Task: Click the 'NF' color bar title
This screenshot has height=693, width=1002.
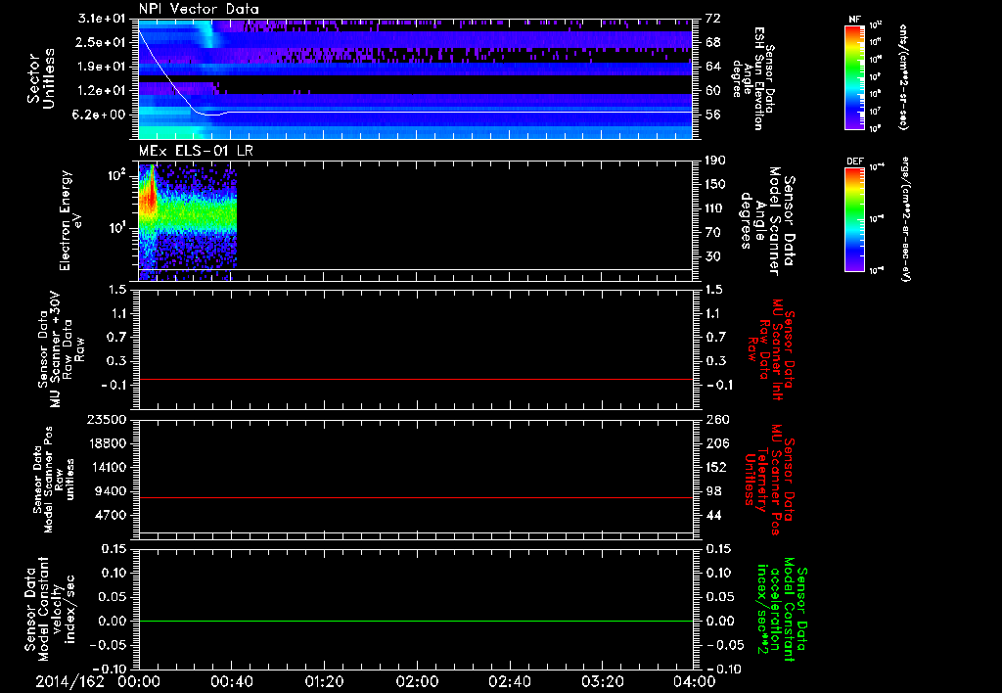Action: pos(855,20)
